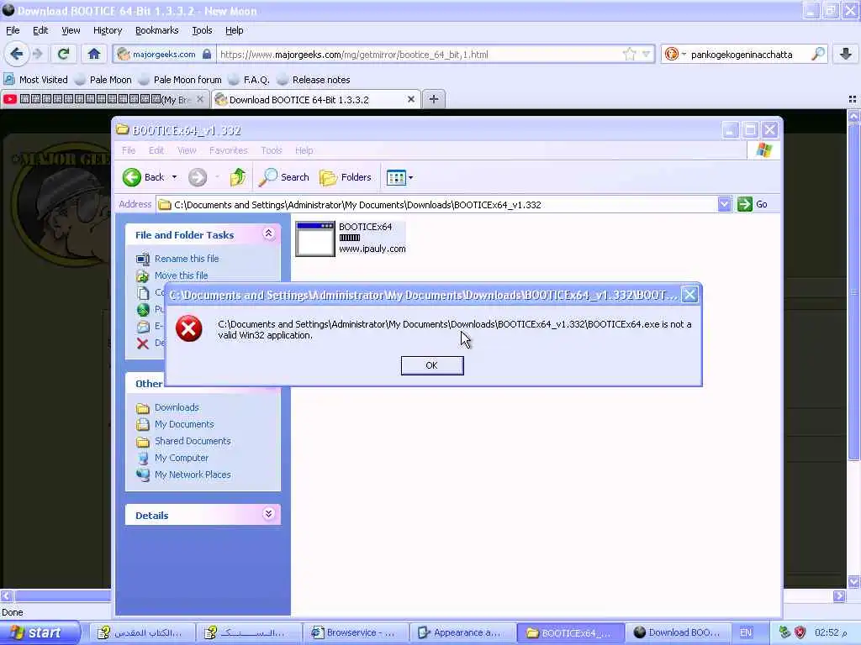Open Explorer address bar dropdown
Image resolution: width=861 pixels, height=645 pixels.
click(x=724, y=204)
